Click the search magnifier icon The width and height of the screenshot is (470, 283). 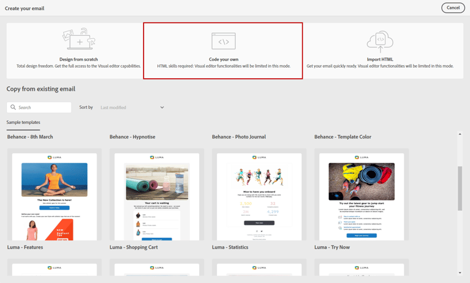pyautogui.click(x=13, y=107)
